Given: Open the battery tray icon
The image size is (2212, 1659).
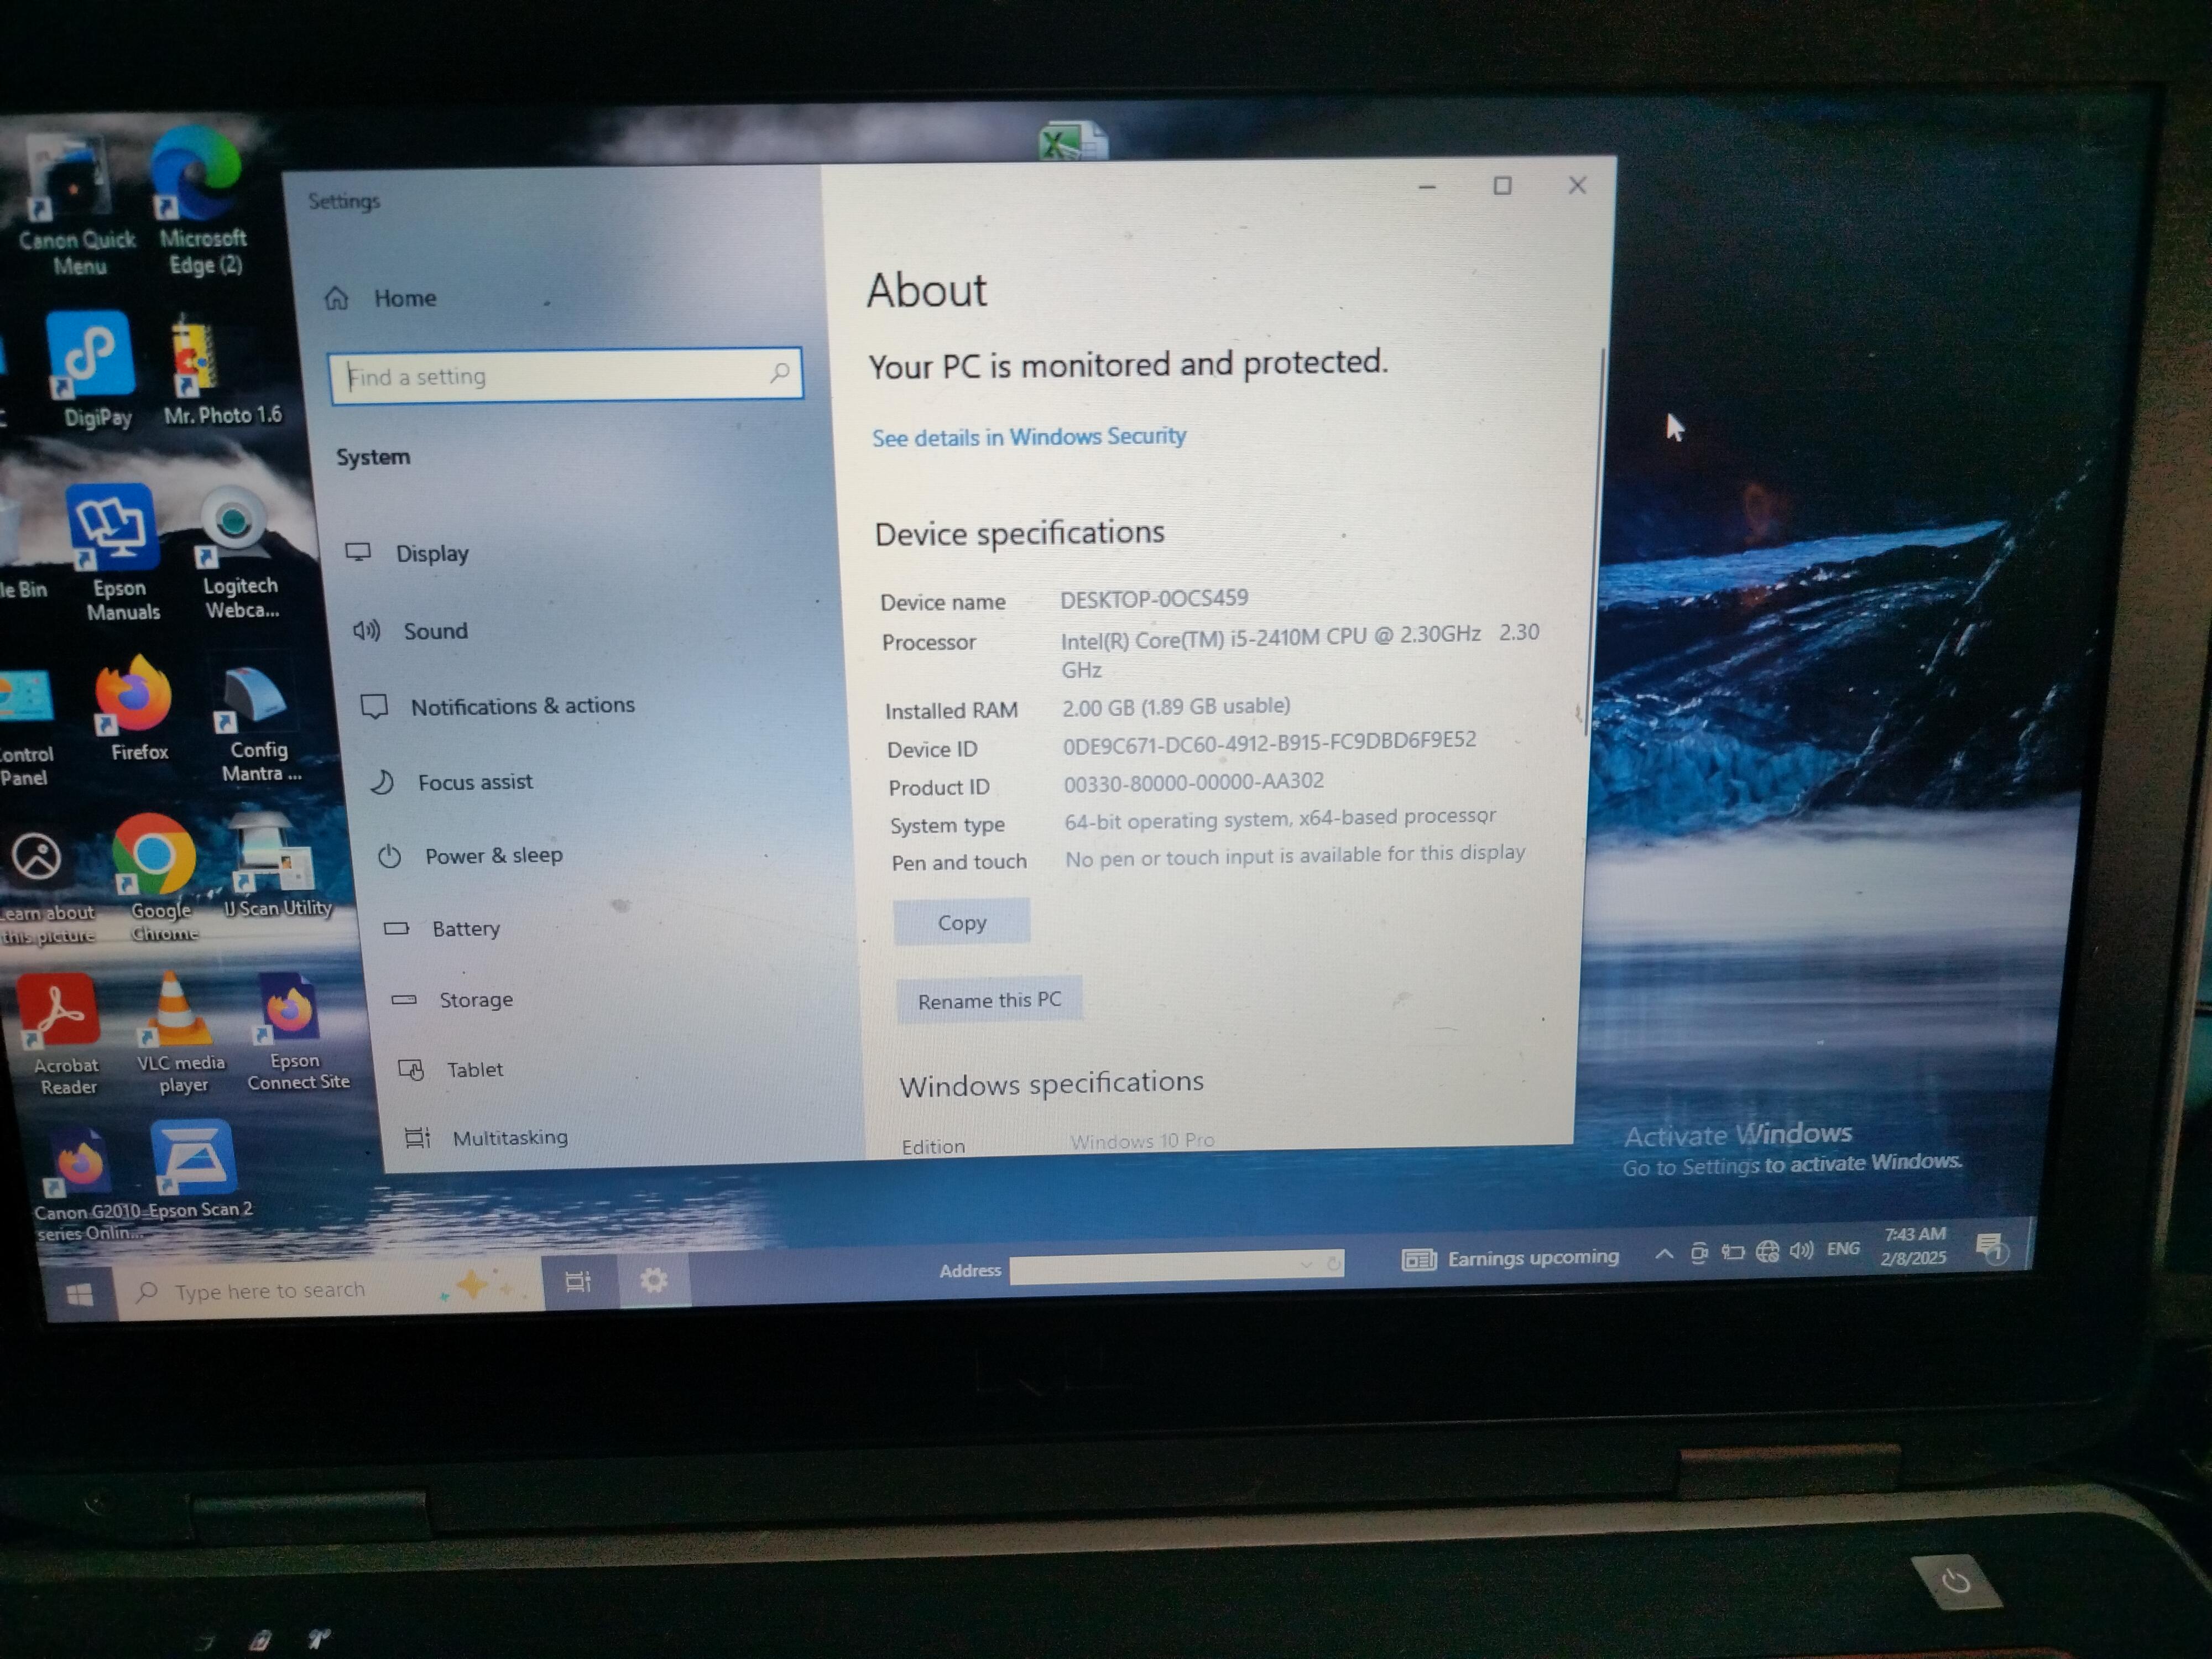Looking at the screenshot, I should pos(1732,1252).
